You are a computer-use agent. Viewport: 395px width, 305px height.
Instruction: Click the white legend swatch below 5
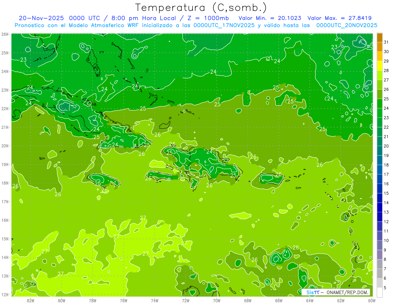380,292
